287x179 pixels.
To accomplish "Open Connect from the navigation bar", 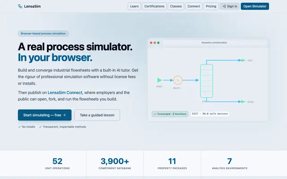I will (194, 6).
